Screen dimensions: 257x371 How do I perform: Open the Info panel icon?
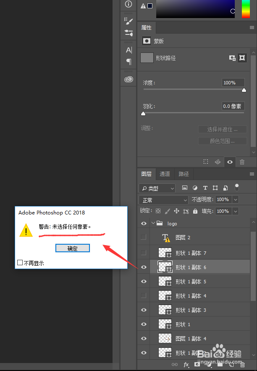point(128,4)
